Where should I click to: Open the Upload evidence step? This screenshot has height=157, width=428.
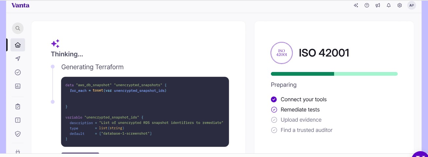point(301,120)
